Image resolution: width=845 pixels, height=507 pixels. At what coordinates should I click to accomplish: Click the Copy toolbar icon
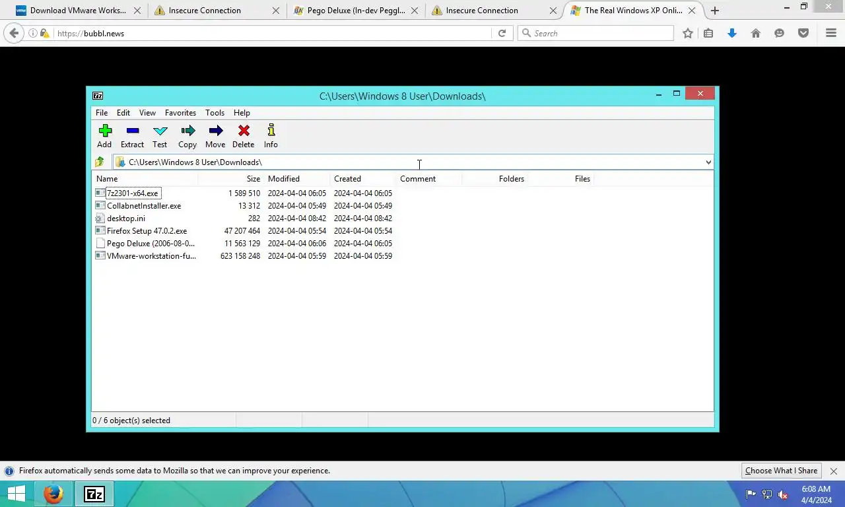click(188, 131)
